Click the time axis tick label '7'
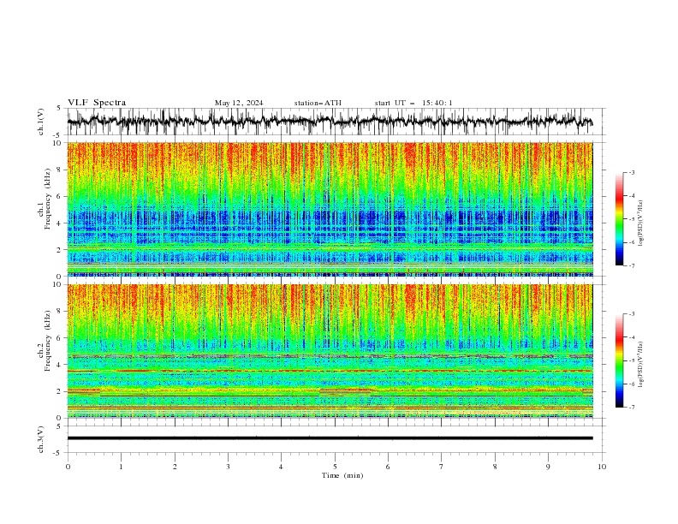The image size is (678, 524). [x=442, y=467]
